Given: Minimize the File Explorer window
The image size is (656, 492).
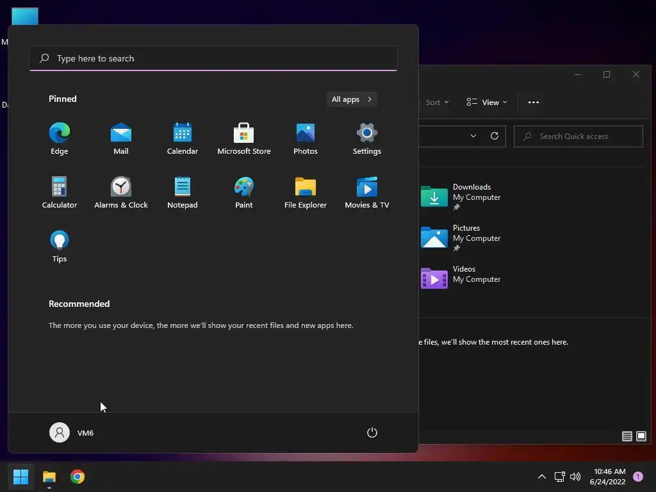Looking at the screenshot, I should 578,74.
